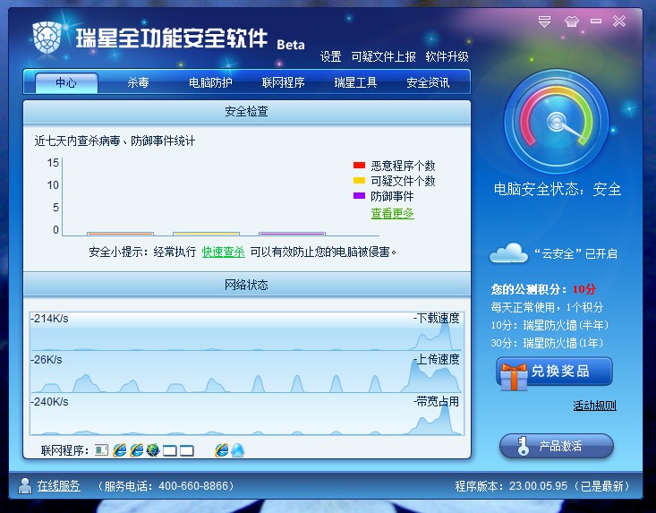
Task: Click the -240K/s bandwidth value
Action: pos(49,402)
